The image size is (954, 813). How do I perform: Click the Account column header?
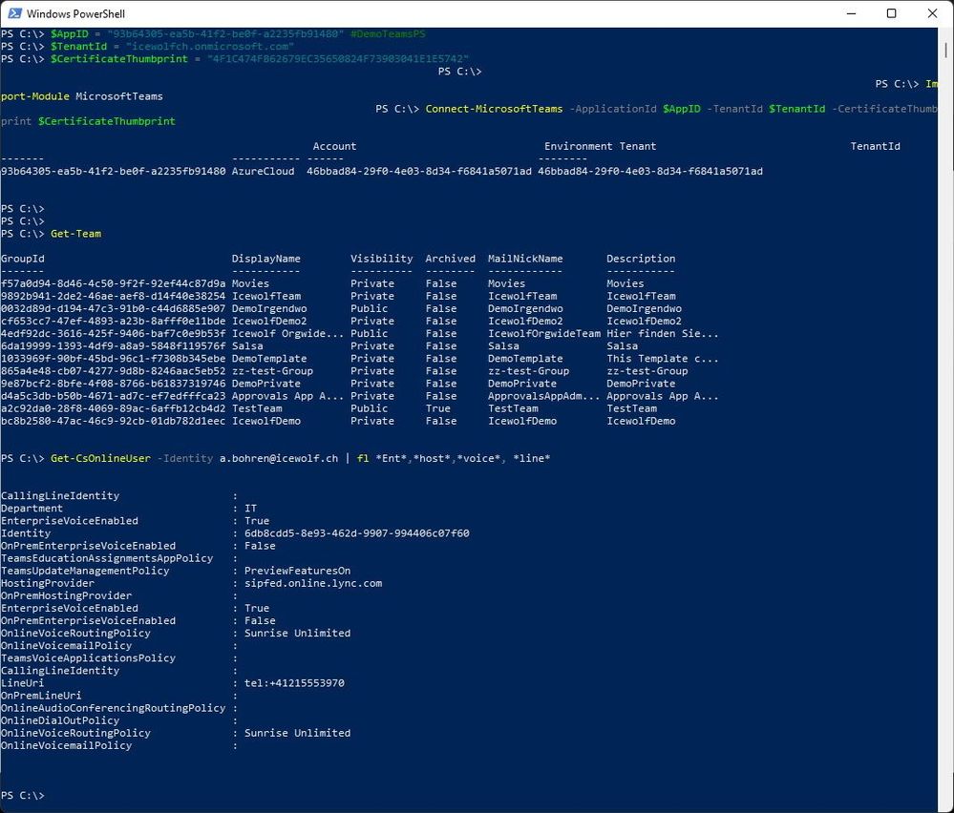click(334, 147)
